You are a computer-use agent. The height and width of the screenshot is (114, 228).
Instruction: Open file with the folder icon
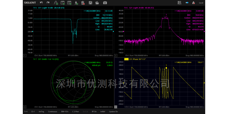97,3
